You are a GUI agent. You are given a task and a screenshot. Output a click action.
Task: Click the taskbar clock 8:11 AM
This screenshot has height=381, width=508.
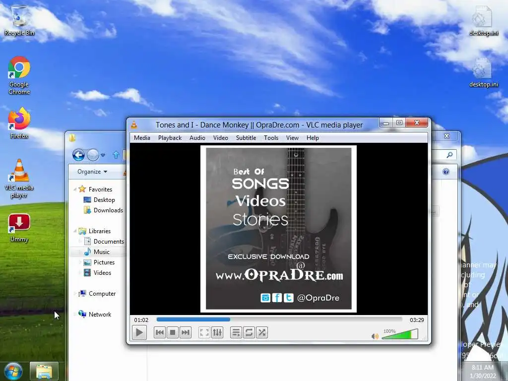pos(483,368)
